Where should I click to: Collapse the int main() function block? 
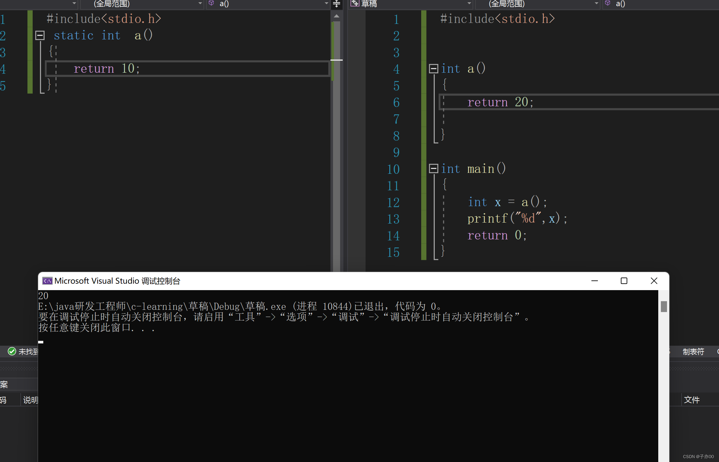(x=433, y=168)
